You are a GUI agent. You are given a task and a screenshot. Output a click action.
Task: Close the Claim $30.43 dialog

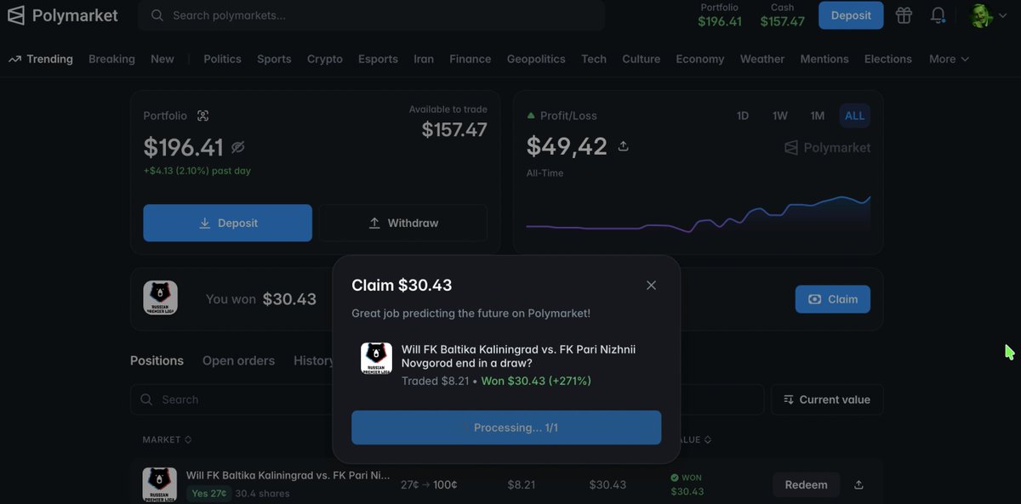coord(651,286)
